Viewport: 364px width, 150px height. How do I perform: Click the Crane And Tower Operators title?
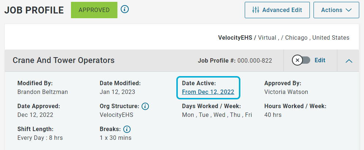pos(64,60)
